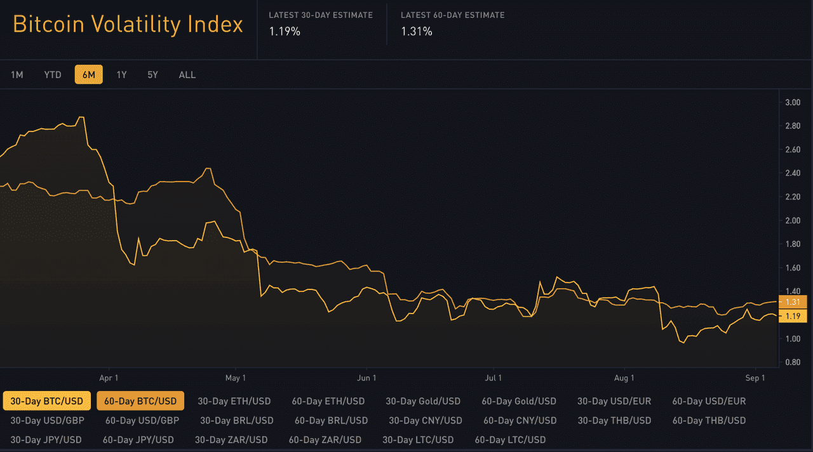
Task: Enable the 30-Day USD/EUR series
Action: [614, 401]
